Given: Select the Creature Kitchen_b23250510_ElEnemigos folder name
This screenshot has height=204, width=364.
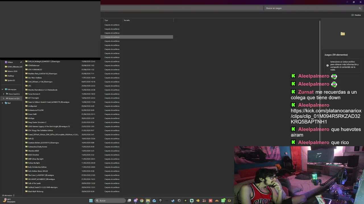Looking at the screenshot, I should pos(44,143).
